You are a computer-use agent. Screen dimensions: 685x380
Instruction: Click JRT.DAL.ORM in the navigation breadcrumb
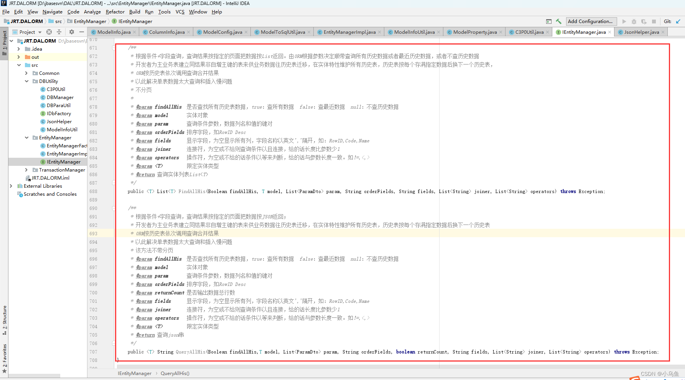24,21
